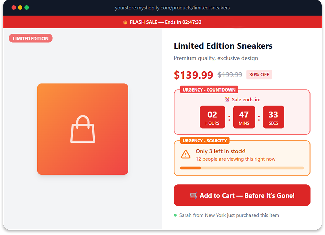The image size is (325, 235).
Task: Select the LIMITED EDITION badge
Action: (30, 38)
